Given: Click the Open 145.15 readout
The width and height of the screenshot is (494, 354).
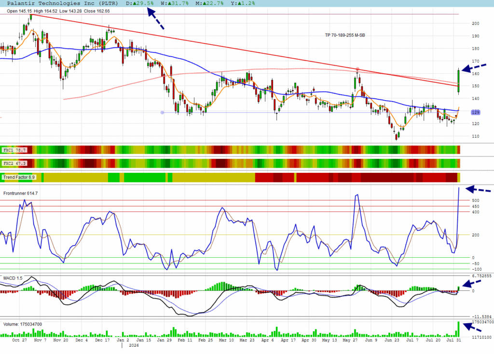Looking at the screenshot, I should pos(19,11).
